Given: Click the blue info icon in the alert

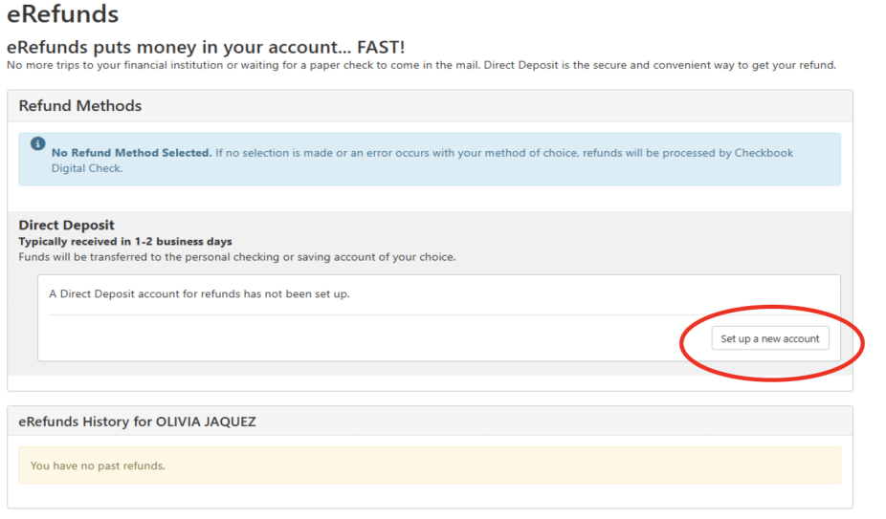Looking at the screenshot, I should tap(38, 143).
